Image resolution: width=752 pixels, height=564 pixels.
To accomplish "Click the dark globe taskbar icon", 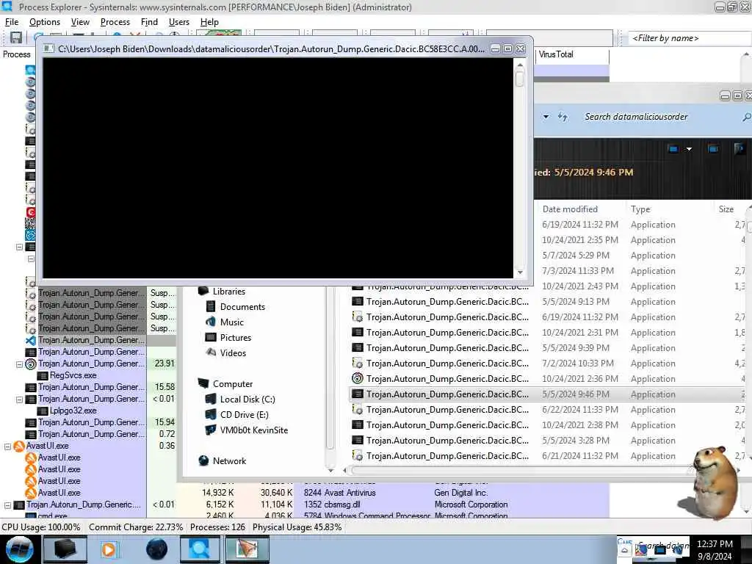I will click(x=156, y=549).
